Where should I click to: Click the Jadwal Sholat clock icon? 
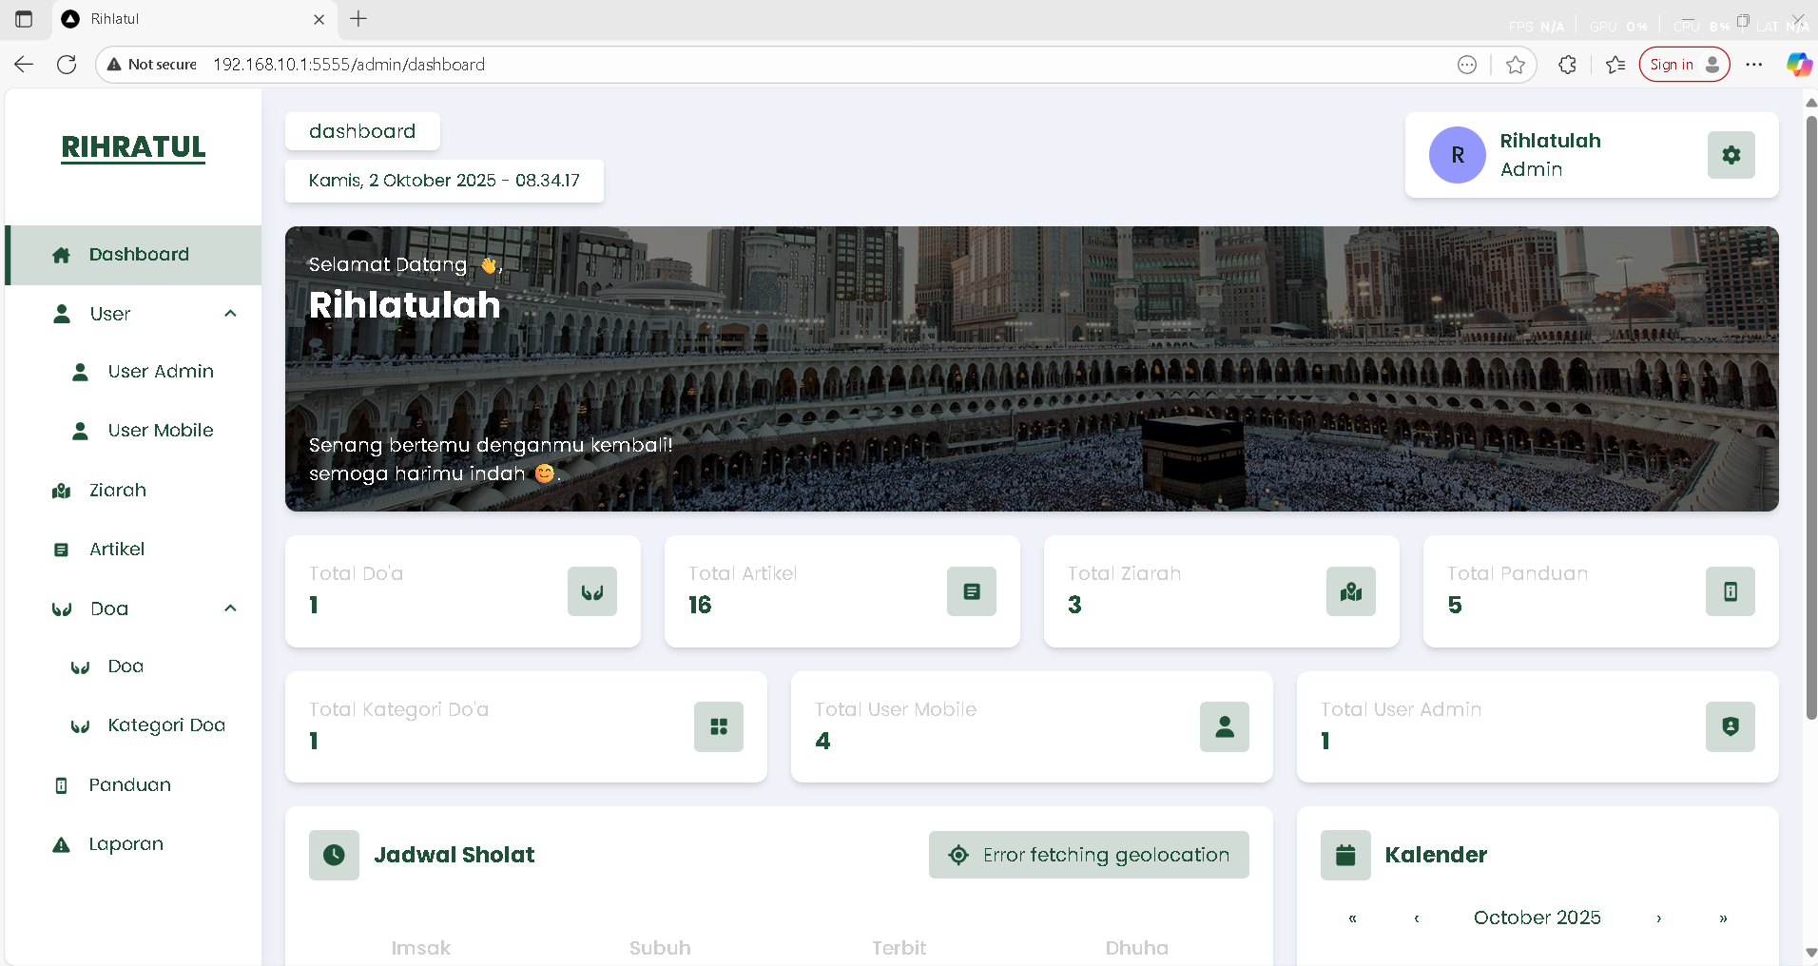[x=334, y=855]
